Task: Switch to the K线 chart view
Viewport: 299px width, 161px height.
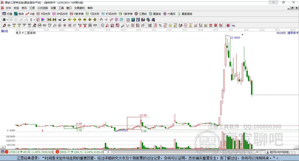Action: (x=30, y=14)
